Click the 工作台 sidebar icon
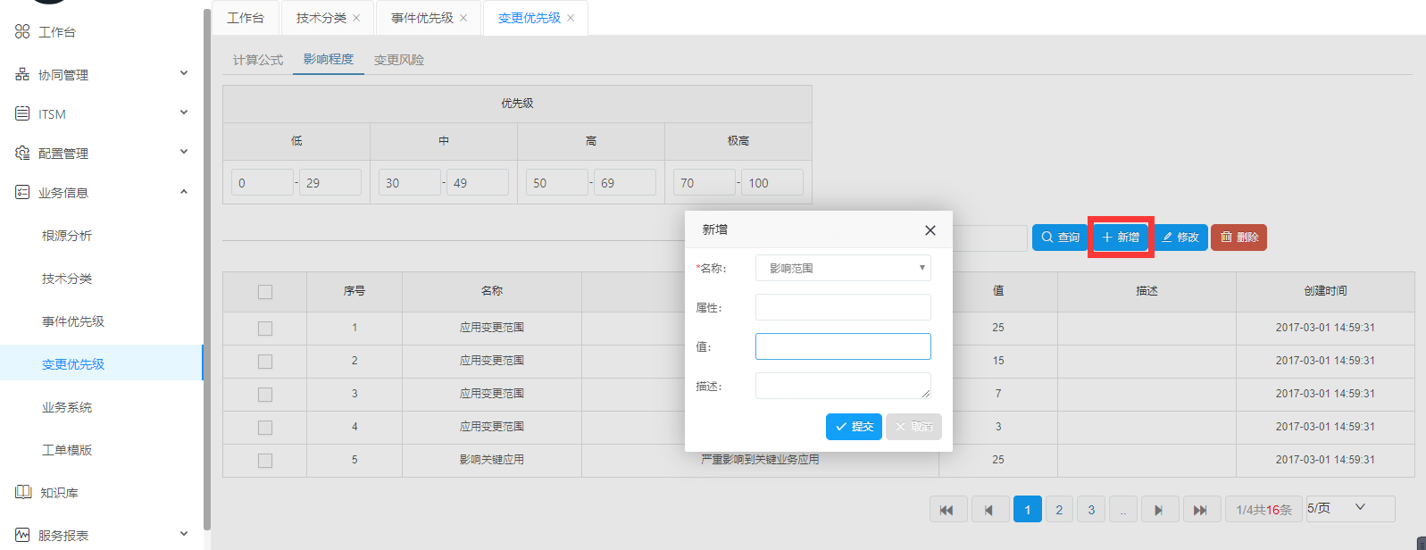 pos(22,31)
